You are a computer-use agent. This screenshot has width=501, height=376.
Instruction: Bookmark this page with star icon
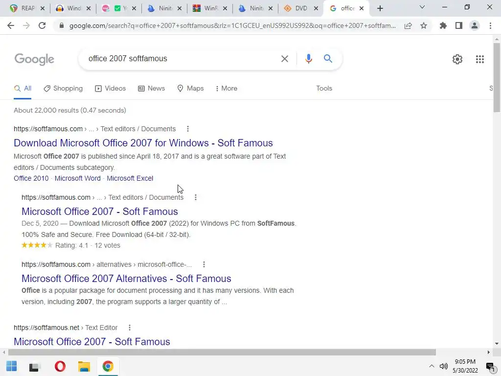coord(424,25)
